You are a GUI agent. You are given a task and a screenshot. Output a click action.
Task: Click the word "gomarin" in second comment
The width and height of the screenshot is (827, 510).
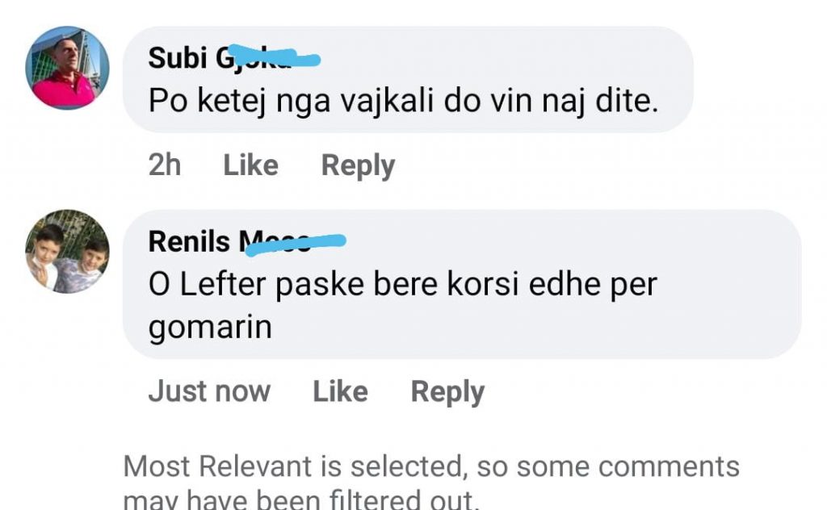pos(210,328)
